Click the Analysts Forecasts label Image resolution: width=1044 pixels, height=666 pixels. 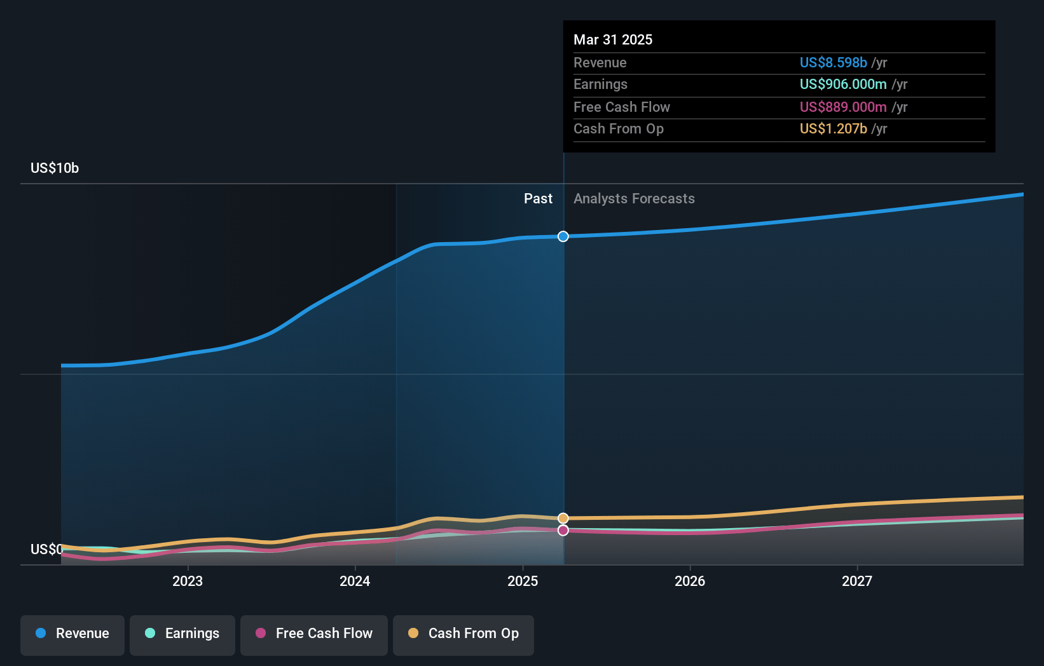[634, 198]
